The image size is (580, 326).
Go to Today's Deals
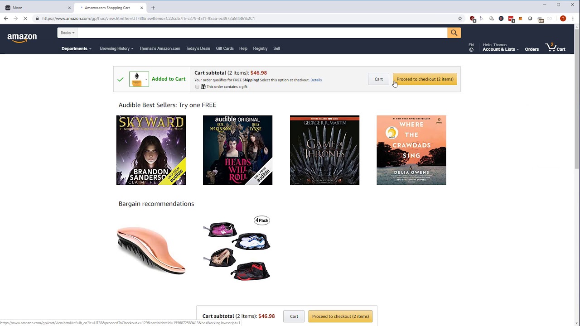click(198, 48)
